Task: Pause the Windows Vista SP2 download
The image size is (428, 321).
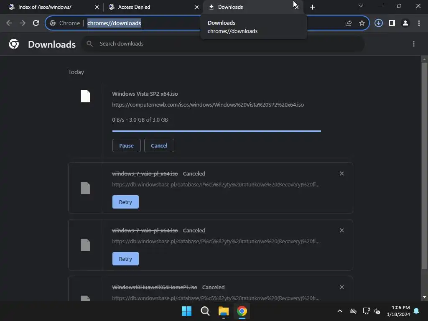Action: [126, 145]
